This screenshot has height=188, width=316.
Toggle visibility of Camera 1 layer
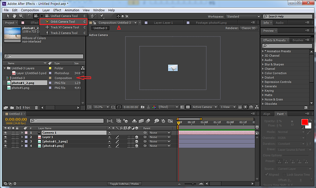[5, 133]
